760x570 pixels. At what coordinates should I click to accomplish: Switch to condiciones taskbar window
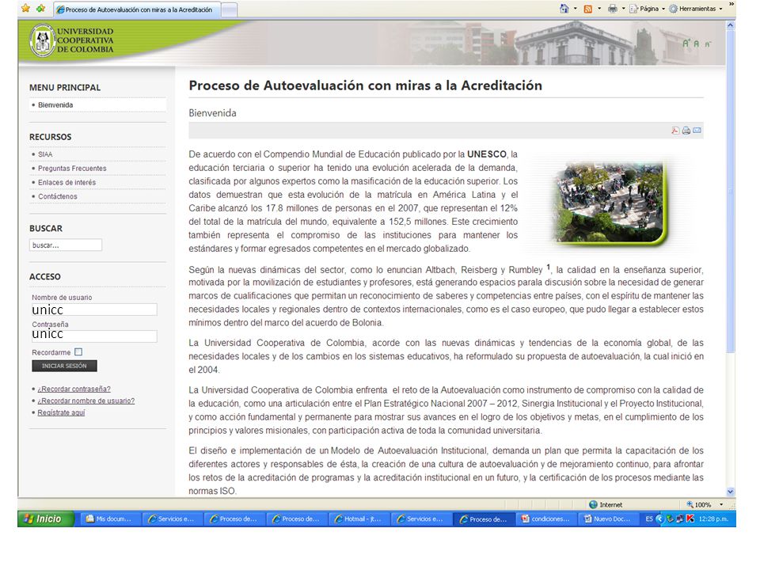click(x=545, y=519)
